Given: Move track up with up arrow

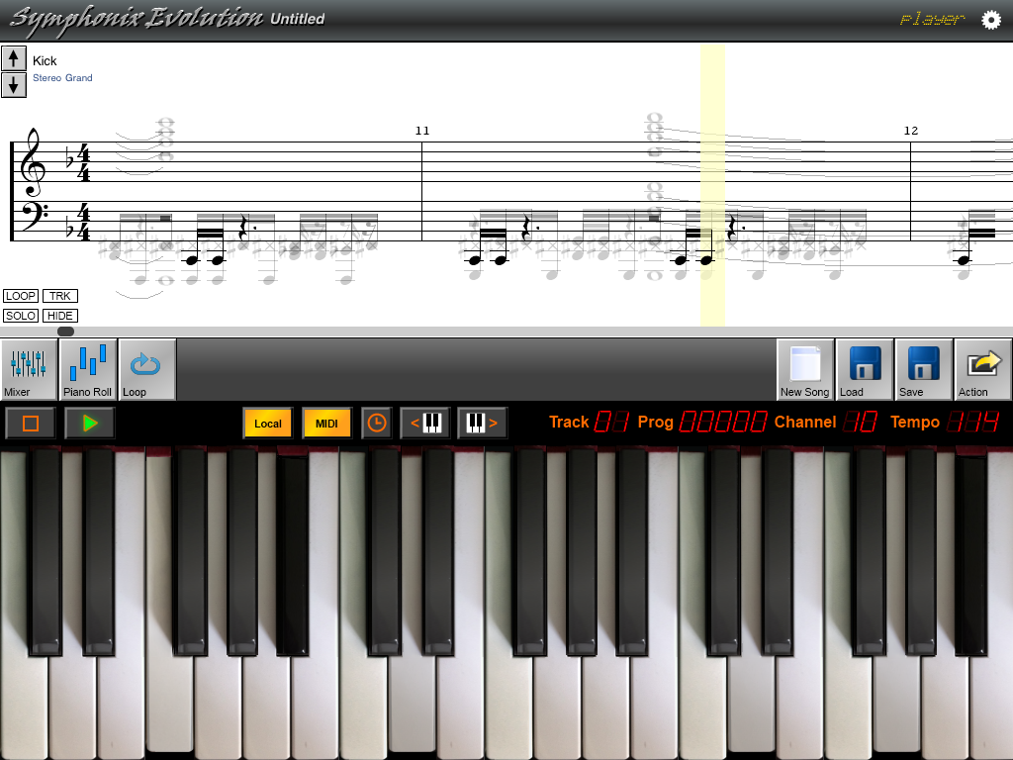Looking at the screenshot, I should (x=14, y=58).
